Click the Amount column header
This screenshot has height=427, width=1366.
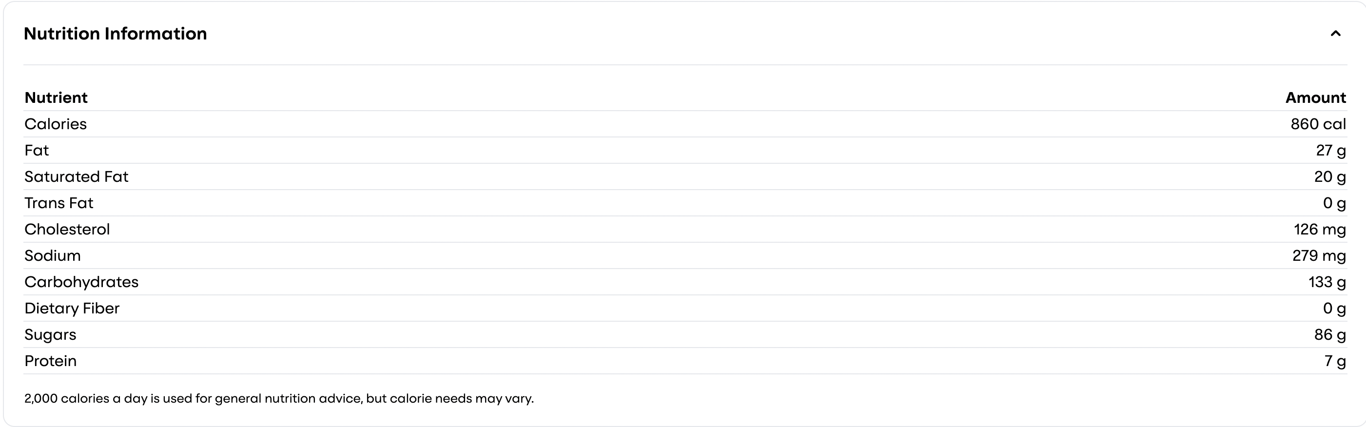pos(1316,97)
